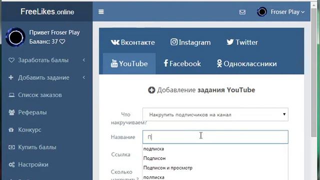Switch to the Instagram tab
This screenshot has height=180, width=320.
(x=190, y=42)
